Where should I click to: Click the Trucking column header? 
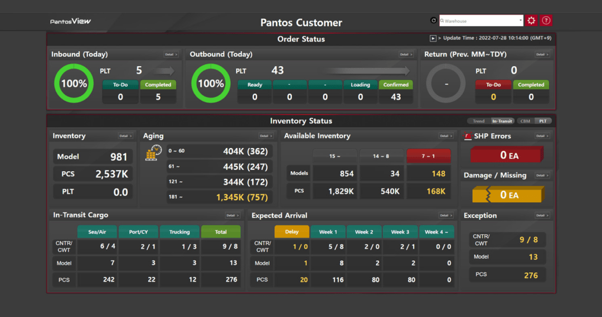click(179, 231)
